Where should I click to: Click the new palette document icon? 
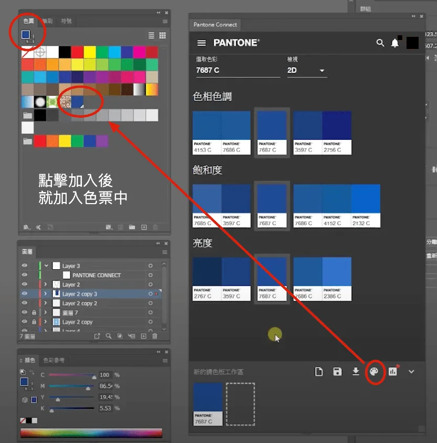319,371
